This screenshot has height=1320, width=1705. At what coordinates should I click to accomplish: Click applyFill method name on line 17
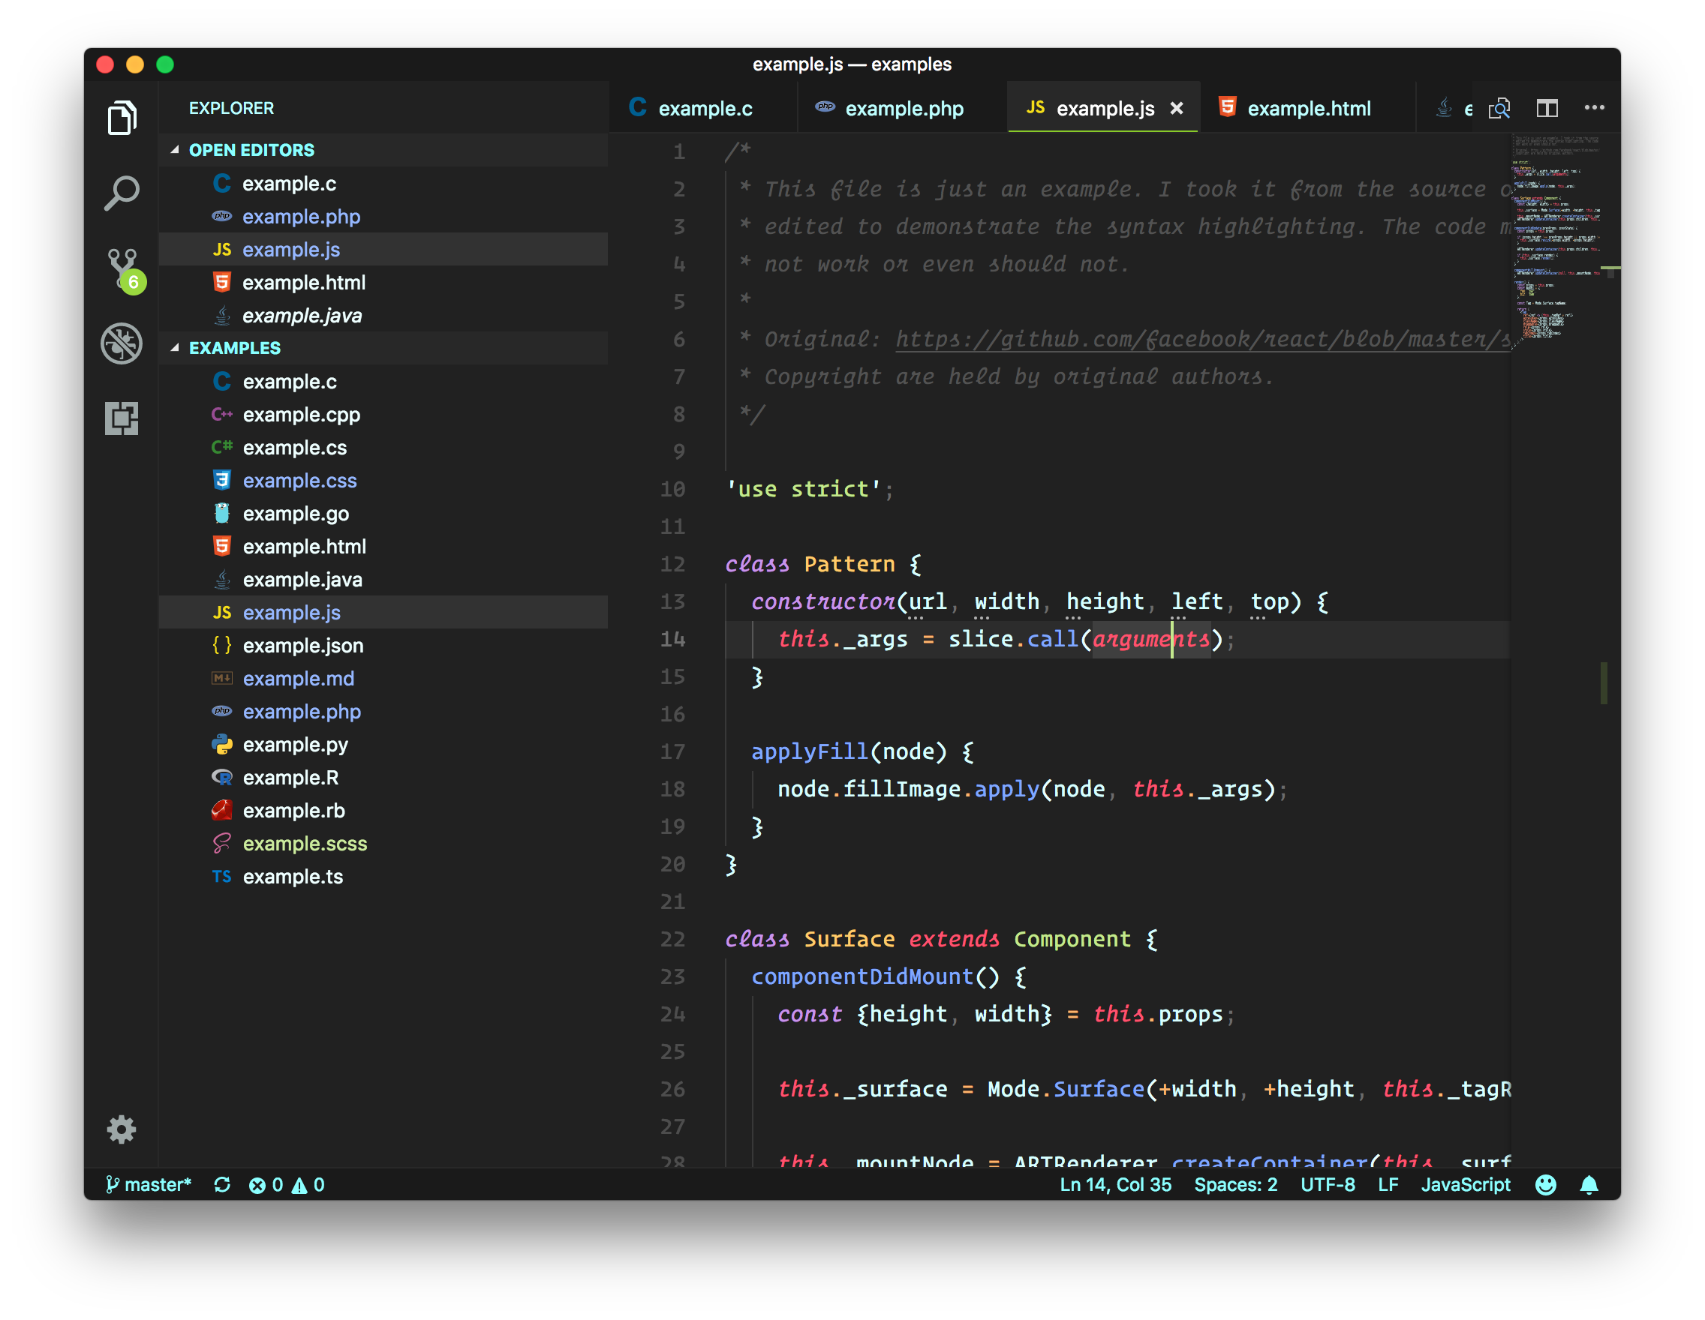[x=810, y=752]
